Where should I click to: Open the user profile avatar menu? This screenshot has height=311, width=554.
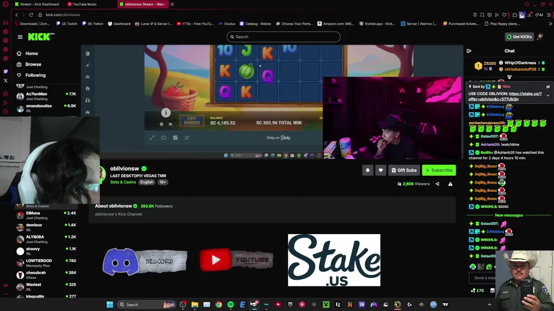540,37
